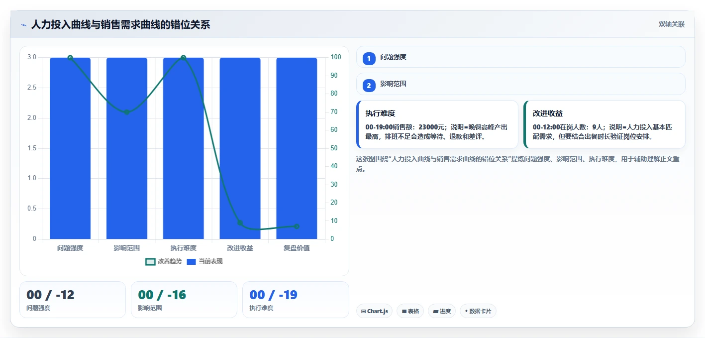Toggle the 当前表现 legend item
This screenshot has width=705, height=338.
pos(204,261)
